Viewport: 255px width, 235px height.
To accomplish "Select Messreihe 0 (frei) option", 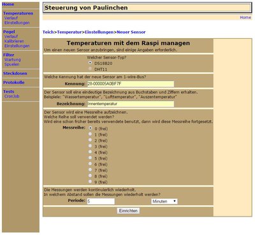I will [x=91, y=128].
